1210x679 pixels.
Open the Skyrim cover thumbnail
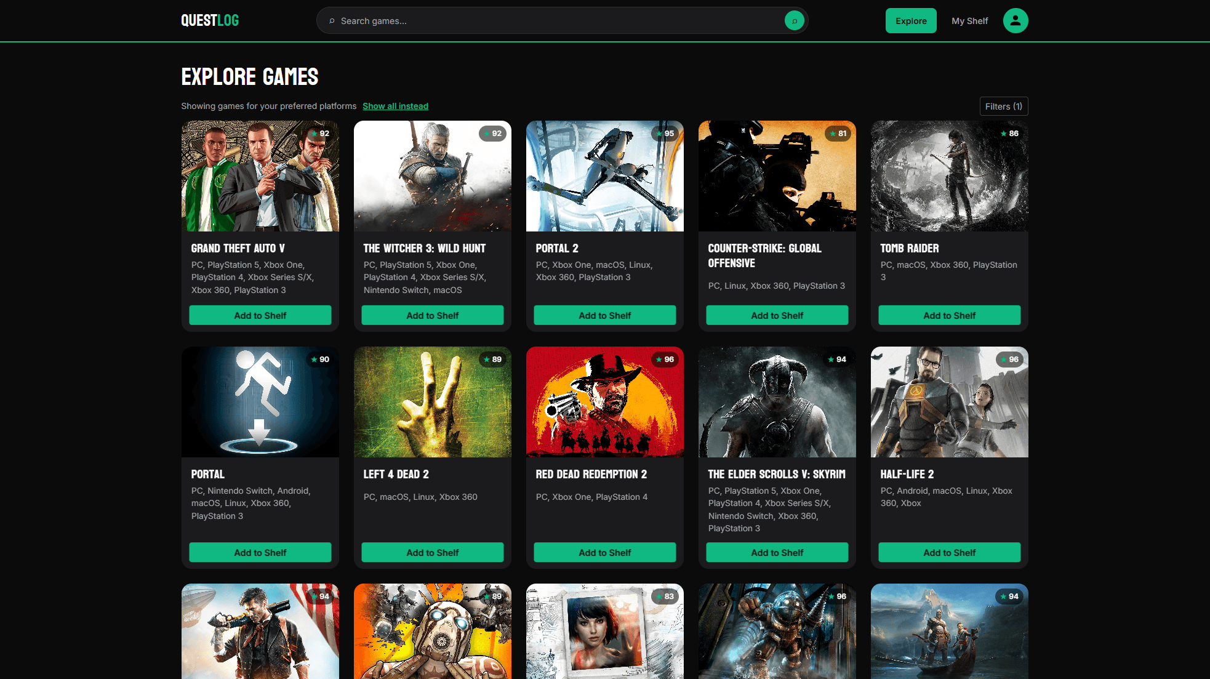tap(777, 402)
